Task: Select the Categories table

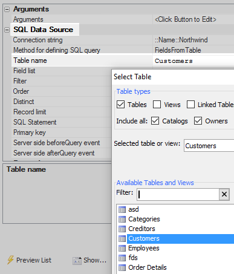Action: point(144,219)
